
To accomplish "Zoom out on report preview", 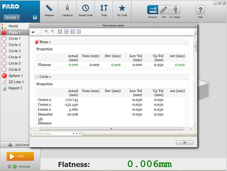I will coord(53,32).
